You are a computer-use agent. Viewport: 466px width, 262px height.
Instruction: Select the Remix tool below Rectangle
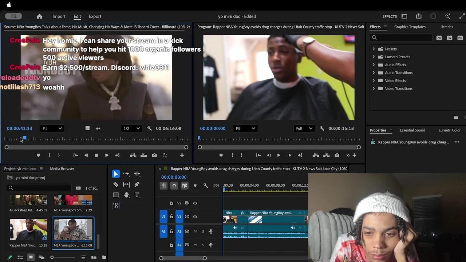click(x=116, y=206)
